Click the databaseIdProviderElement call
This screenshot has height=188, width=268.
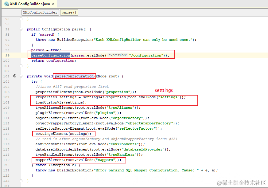[x=62, y=149]
